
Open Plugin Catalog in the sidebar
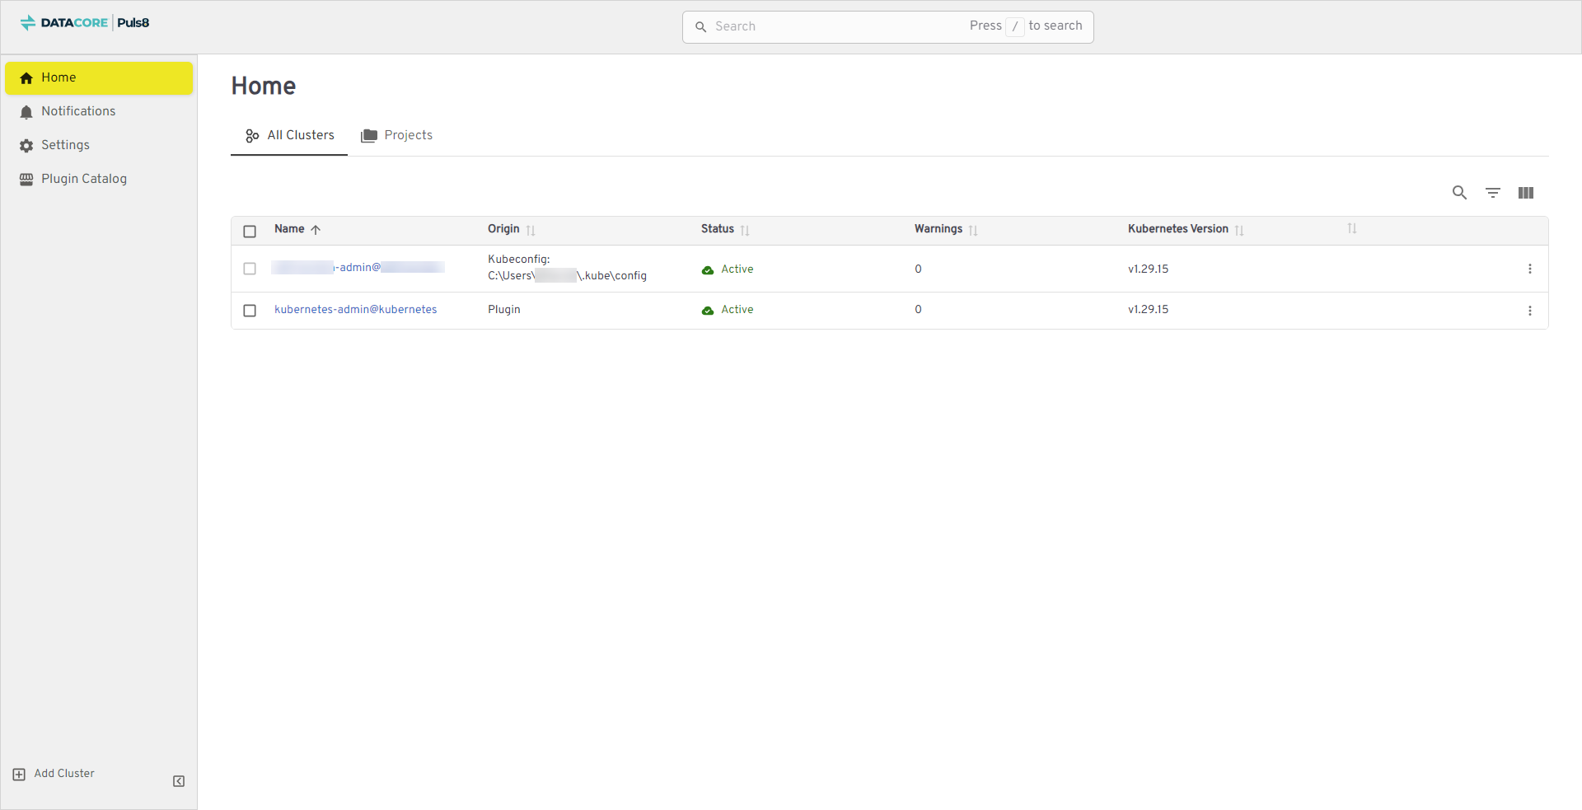84,179
